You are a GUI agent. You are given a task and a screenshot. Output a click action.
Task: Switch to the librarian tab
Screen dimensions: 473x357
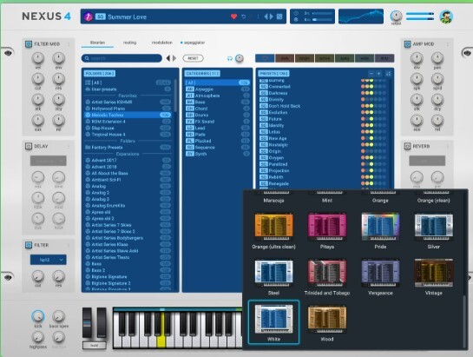tap(97, 43)
